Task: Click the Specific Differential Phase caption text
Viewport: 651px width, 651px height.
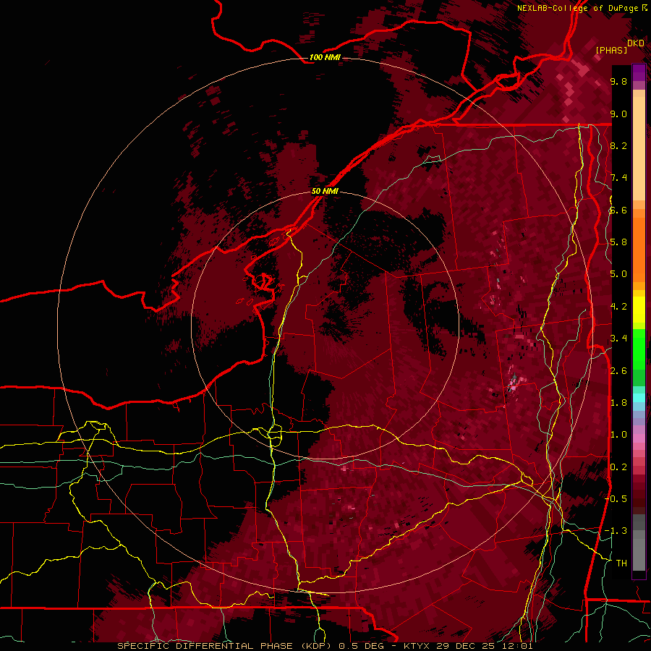Action: point(325,646)
